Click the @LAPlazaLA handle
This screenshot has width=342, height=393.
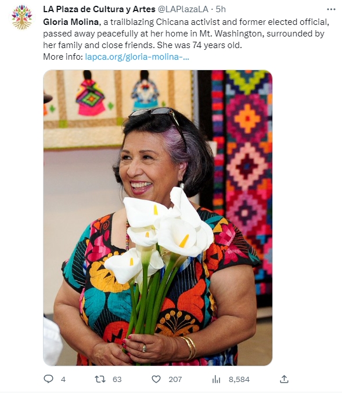(183, 9)
